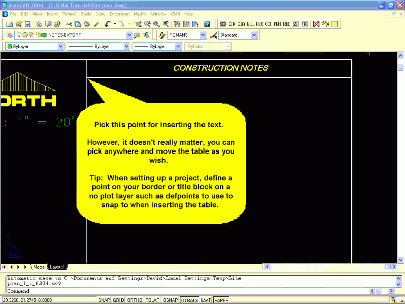Click the Properties palette icon
Viewport: 405px width, 304px height.
pyautogui.click(x=177, y=24)
